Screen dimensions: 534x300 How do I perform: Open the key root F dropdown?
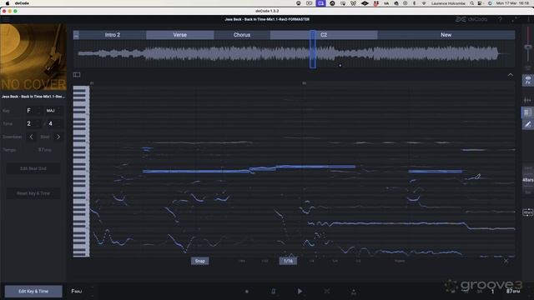tap(33, 111)
